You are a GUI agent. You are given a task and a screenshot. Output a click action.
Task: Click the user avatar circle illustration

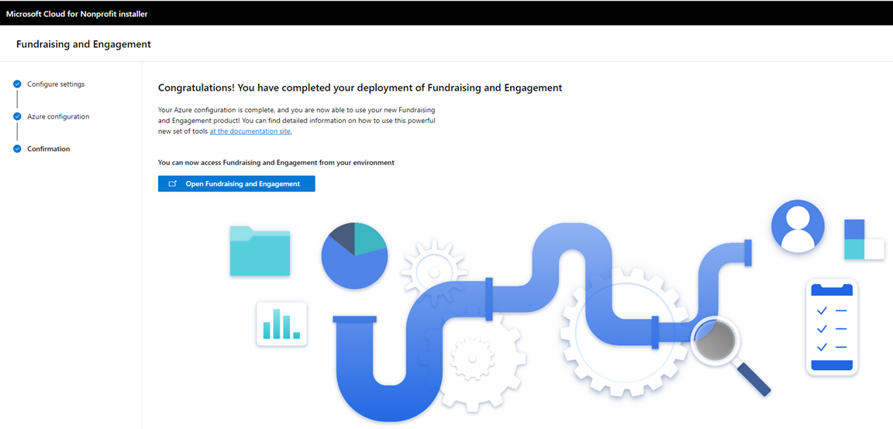pyautogui.click(x=798, y=226)
